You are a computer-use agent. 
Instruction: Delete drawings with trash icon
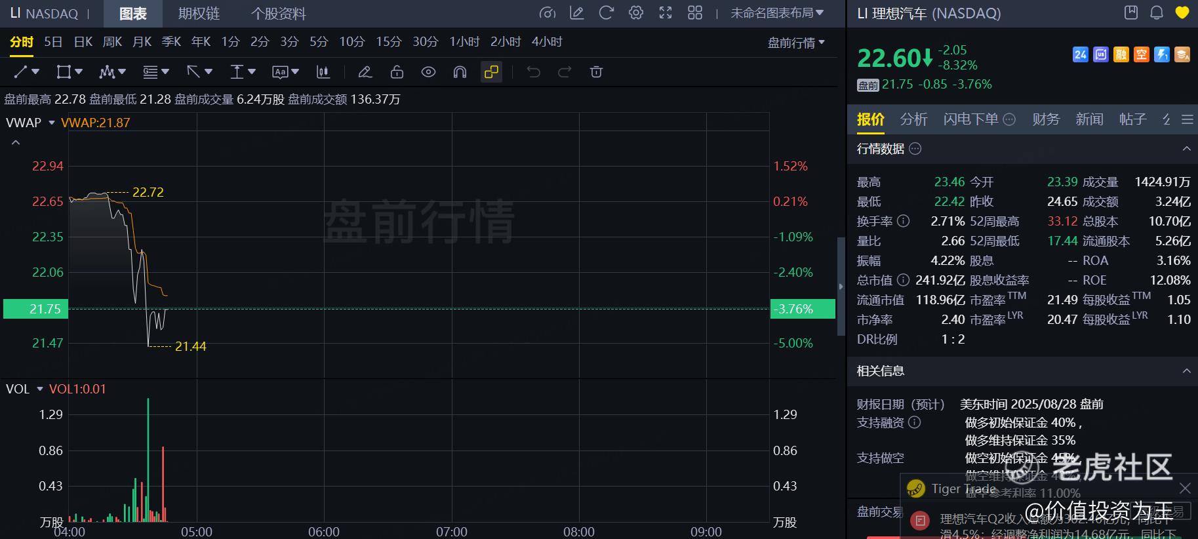click(x=596, y=71)
